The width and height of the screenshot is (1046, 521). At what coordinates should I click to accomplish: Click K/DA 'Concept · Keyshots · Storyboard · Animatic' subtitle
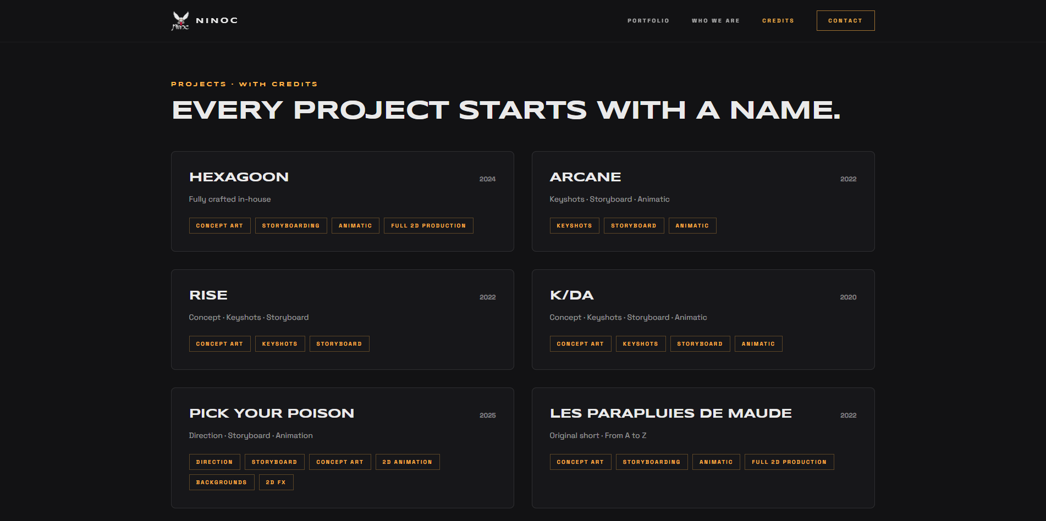pos(628,318)
